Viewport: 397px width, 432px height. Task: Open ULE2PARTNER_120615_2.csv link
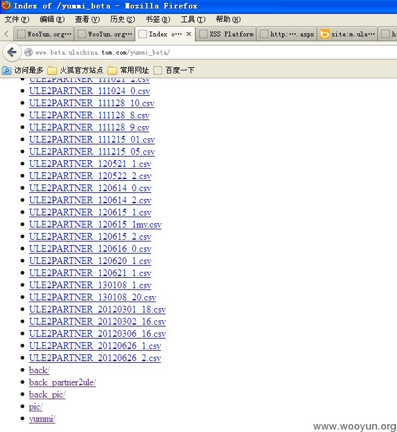pyautogui.click(x=90, y=237)
